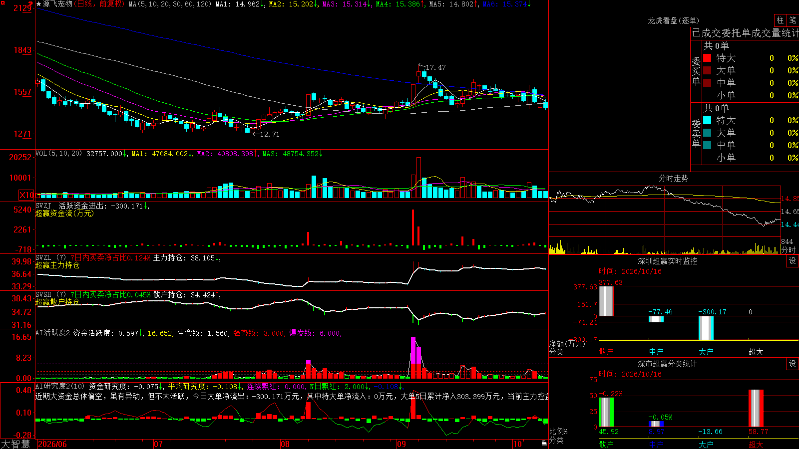Click the 超大 bar showing 58.77
Image resolution: width=799 pixels, height=449 pixels.
click(756, 408)
